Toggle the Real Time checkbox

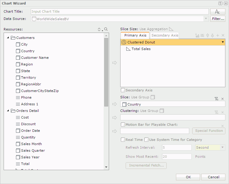[123, 140]
